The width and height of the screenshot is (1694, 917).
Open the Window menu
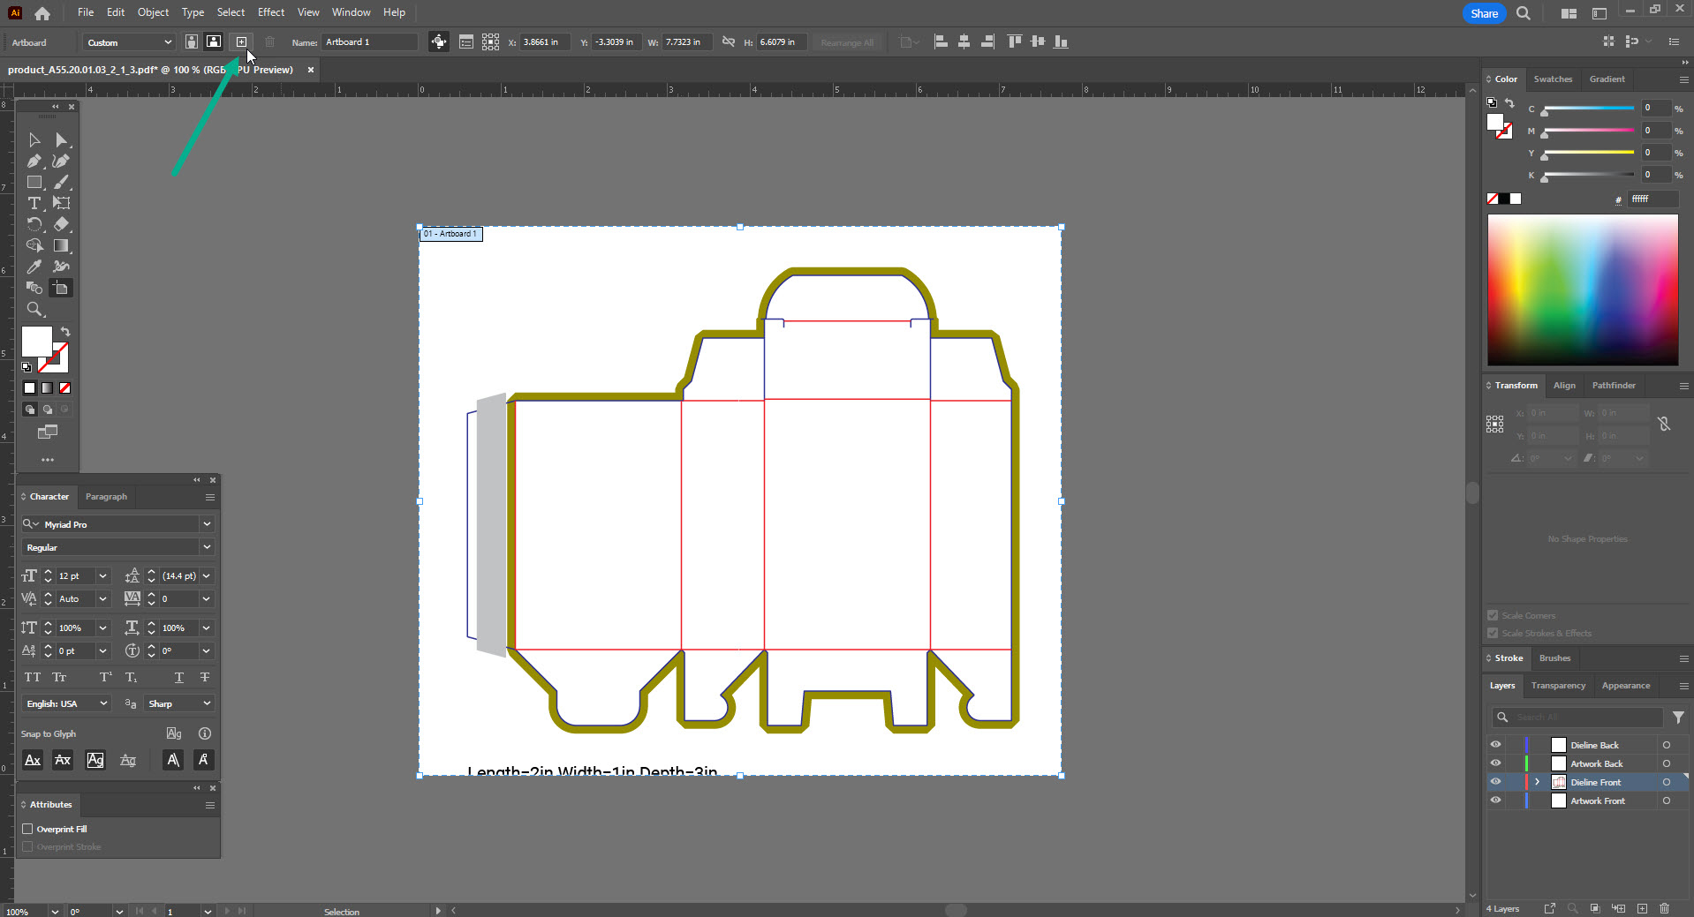(351, 12)
